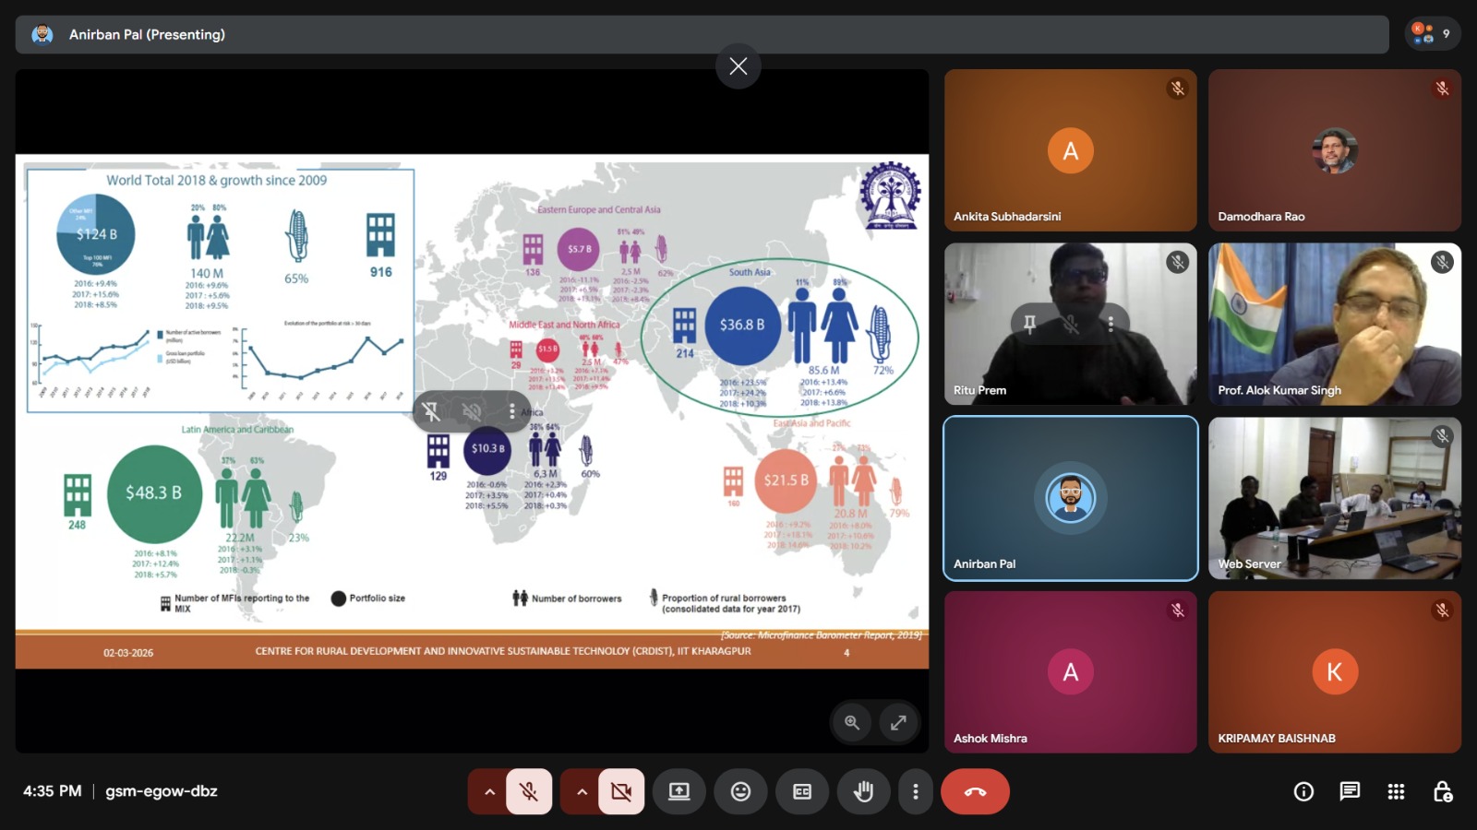Unmute the microphone in bottom toolbar
1477x830 pixels.
529,791
